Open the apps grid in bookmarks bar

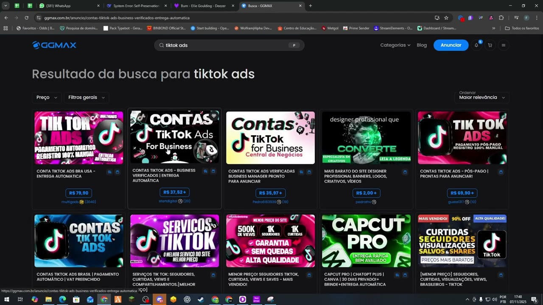coord(6,28)
